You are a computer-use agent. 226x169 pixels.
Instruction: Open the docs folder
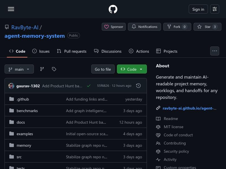pyautogui.click(x=21, y=122)
